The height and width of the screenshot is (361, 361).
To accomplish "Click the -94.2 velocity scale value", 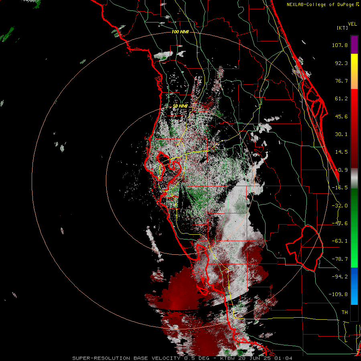I will point(340,276).
